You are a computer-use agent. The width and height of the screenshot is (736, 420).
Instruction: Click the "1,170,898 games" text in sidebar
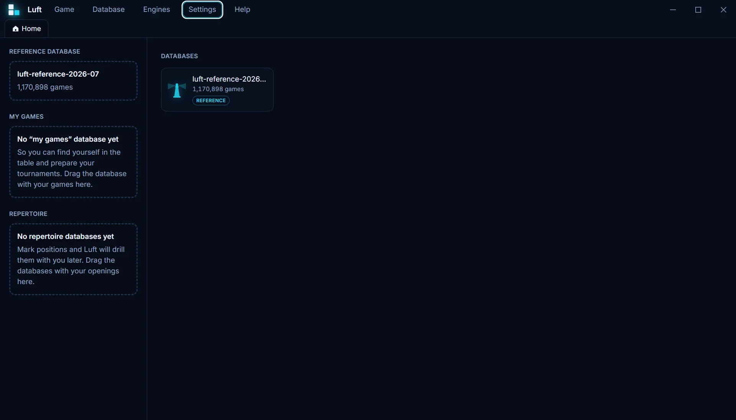click(45, 87)
